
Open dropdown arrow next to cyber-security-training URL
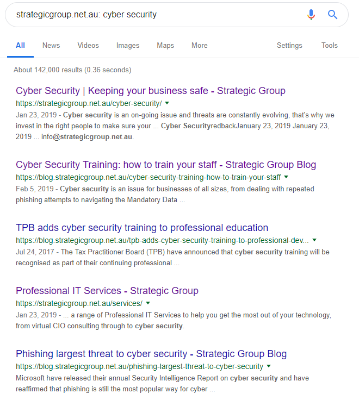pos(286,177)
